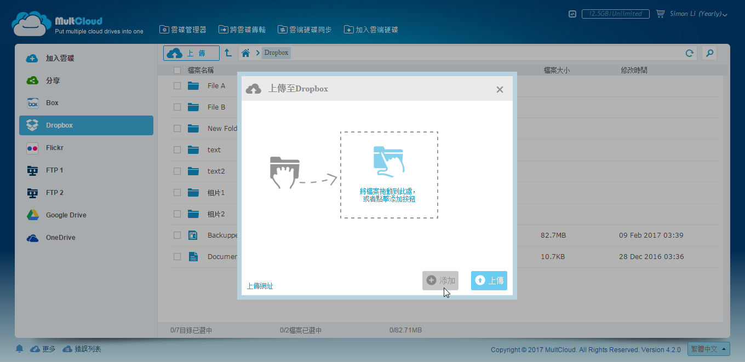This screenshot has width=745, height=362.
Task: Click the 上傳網址 upload URL link
Action: [x=260, y=286]
